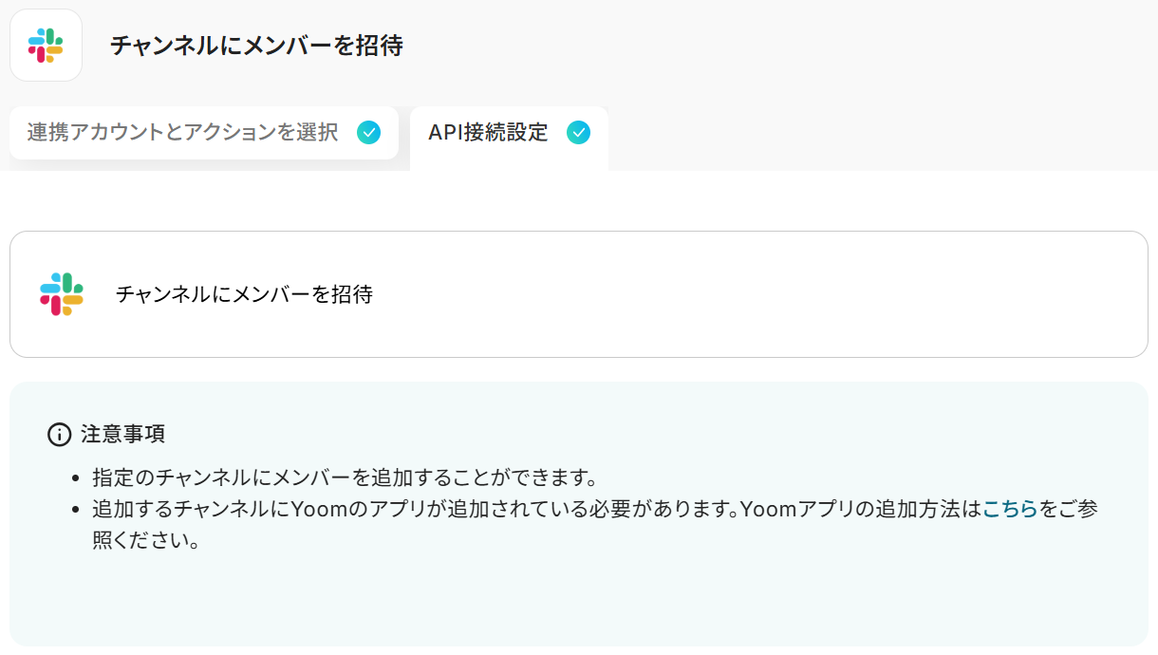
Task: Click the info icon next to 注意事項
Action: pyautogui.click(x=59, y=435)
